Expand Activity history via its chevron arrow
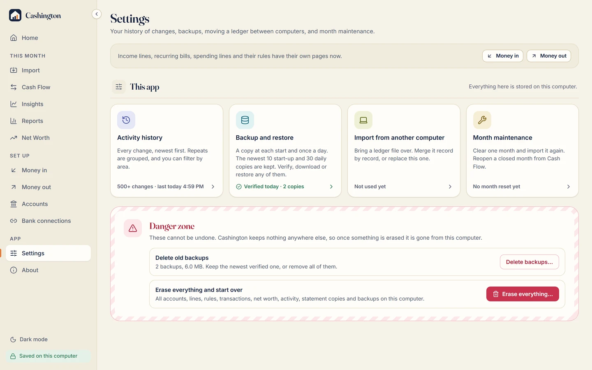The width and height of the screenshot is (592, 370). [213, 187]
